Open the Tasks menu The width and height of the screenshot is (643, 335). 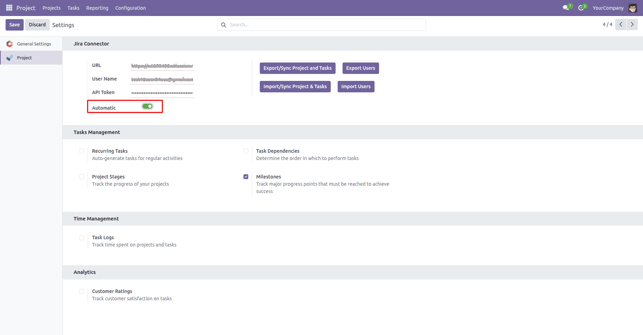[73, 8]
